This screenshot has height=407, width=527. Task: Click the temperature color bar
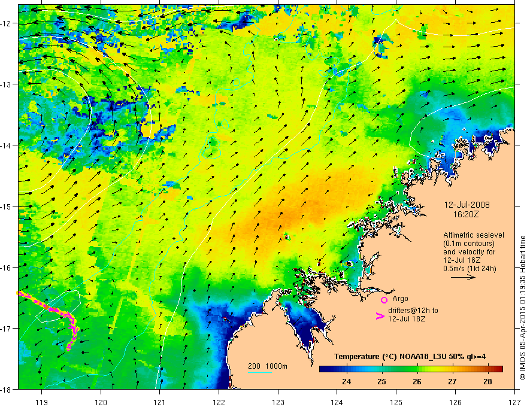coord(411,369)
